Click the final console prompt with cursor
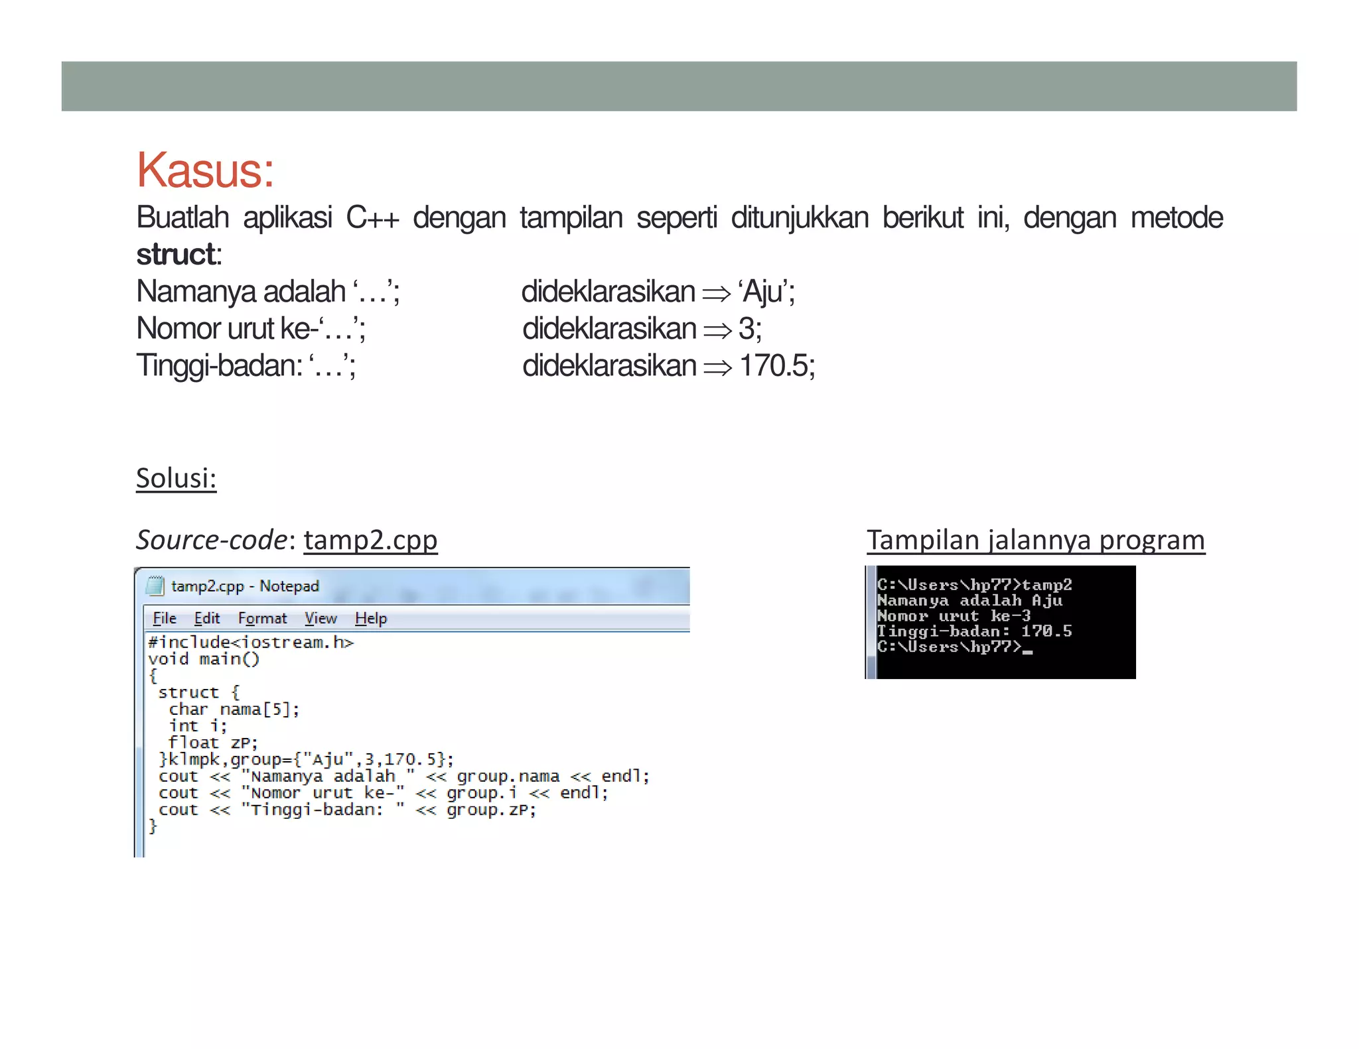This screenshot has height=1049, width=1359. 955,647
